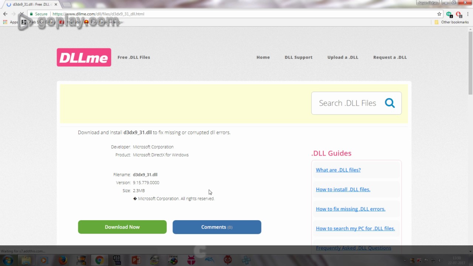Open PowerPoint from the taskbar
This screenshot has width=473, height=266.
[x=136, y=260]
